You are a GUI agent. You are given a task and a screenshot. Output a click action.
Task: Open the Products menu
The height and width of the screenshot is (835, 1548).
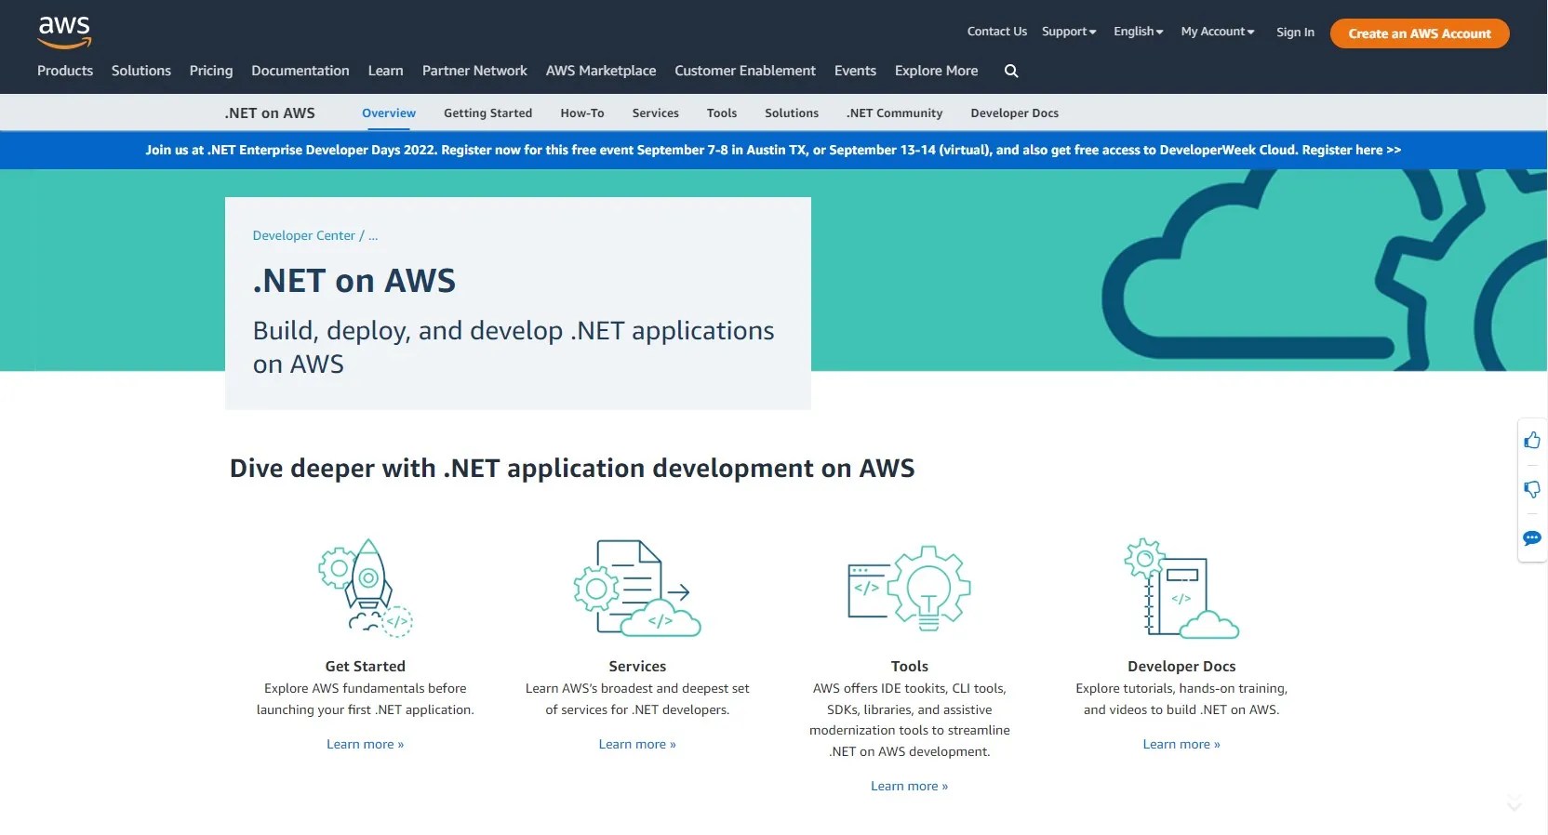pyautogui.click(x=65, y=71)
